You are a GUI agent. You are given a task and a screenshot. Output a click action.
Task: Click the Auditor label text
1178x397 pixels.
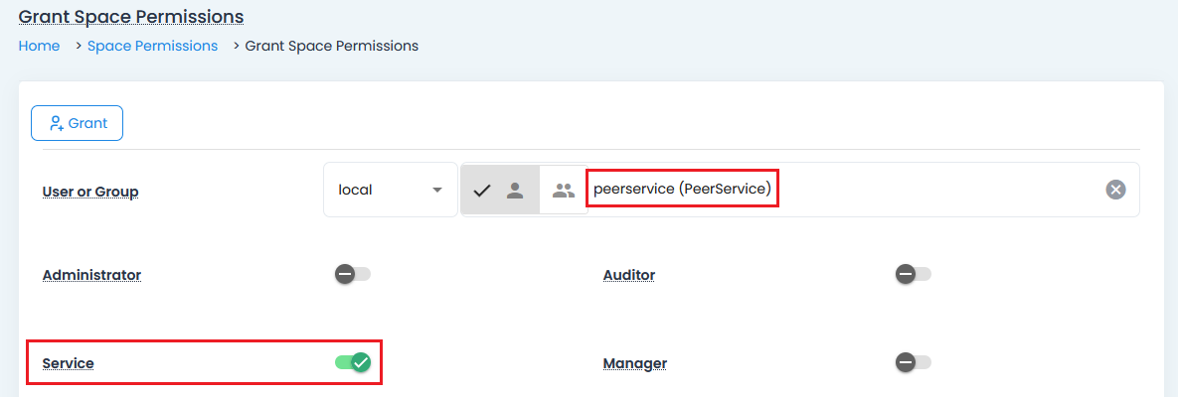(x=629, y=275)
